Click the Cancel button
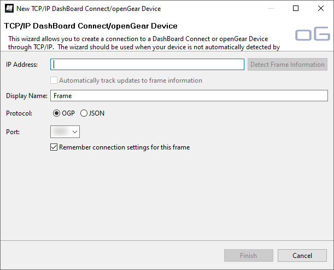The height and width of the screenshot is (270, 334). [x=302, y=255]
